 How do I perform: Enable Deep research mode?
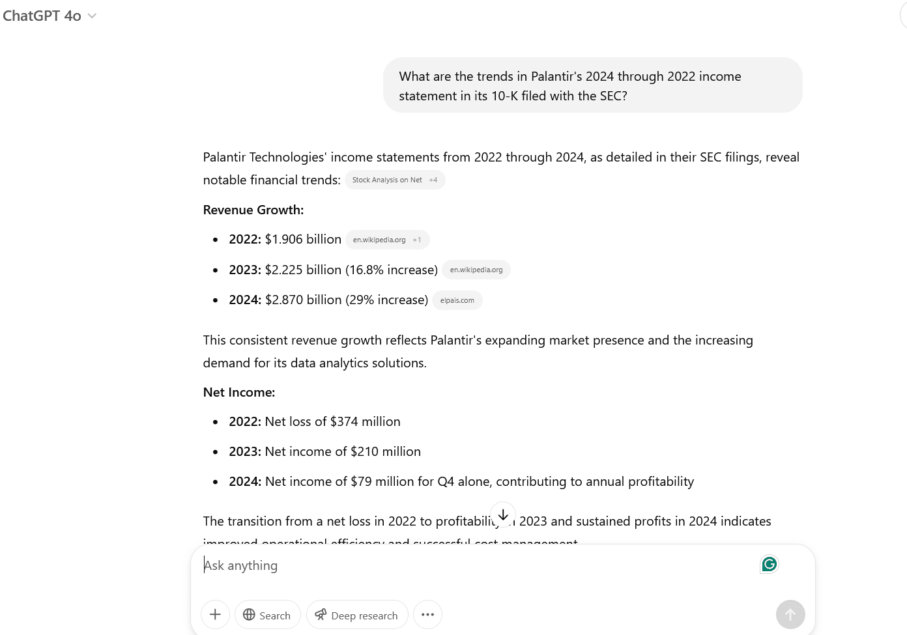[356, 615]
